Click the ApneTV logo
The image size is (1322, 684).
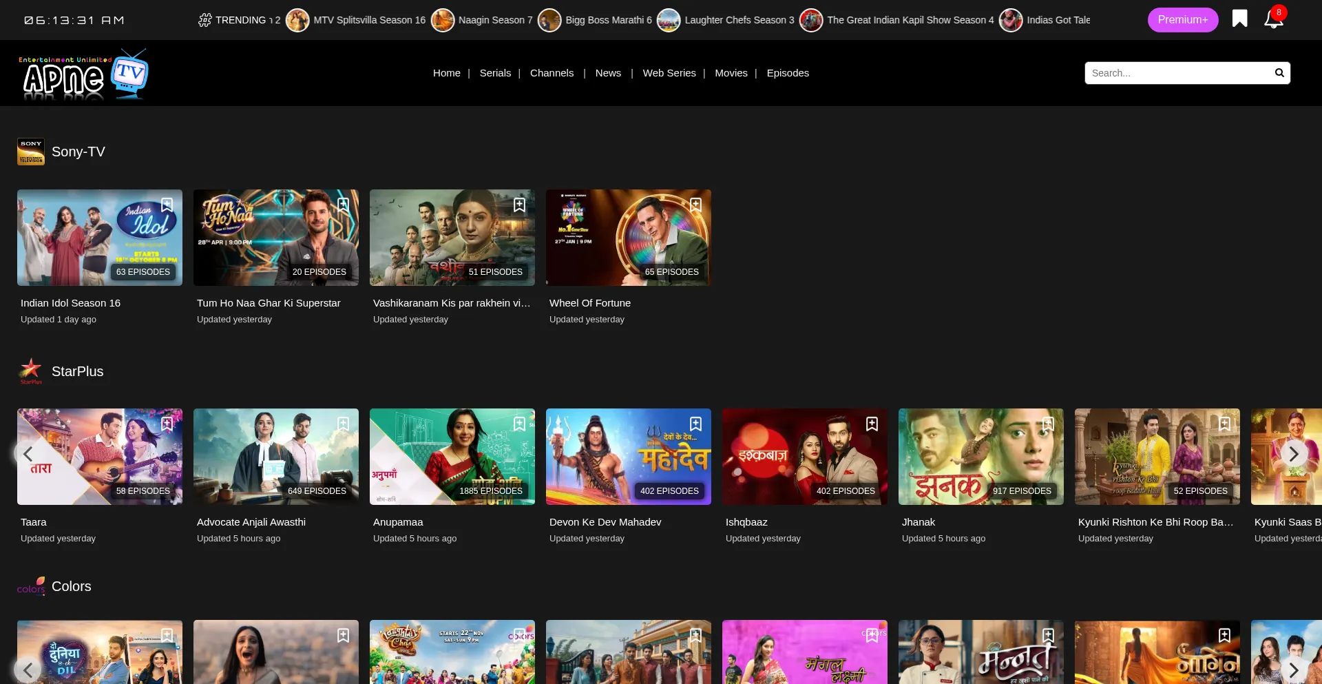[x=83, y=74]
